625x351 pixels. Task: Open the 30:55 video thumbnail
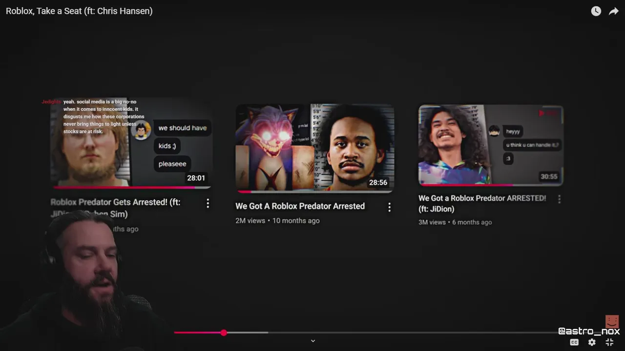491,145
